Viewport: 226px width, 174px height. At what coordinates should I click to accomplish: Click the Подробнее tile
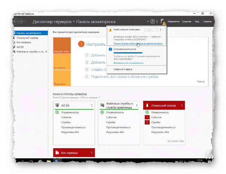62,78
